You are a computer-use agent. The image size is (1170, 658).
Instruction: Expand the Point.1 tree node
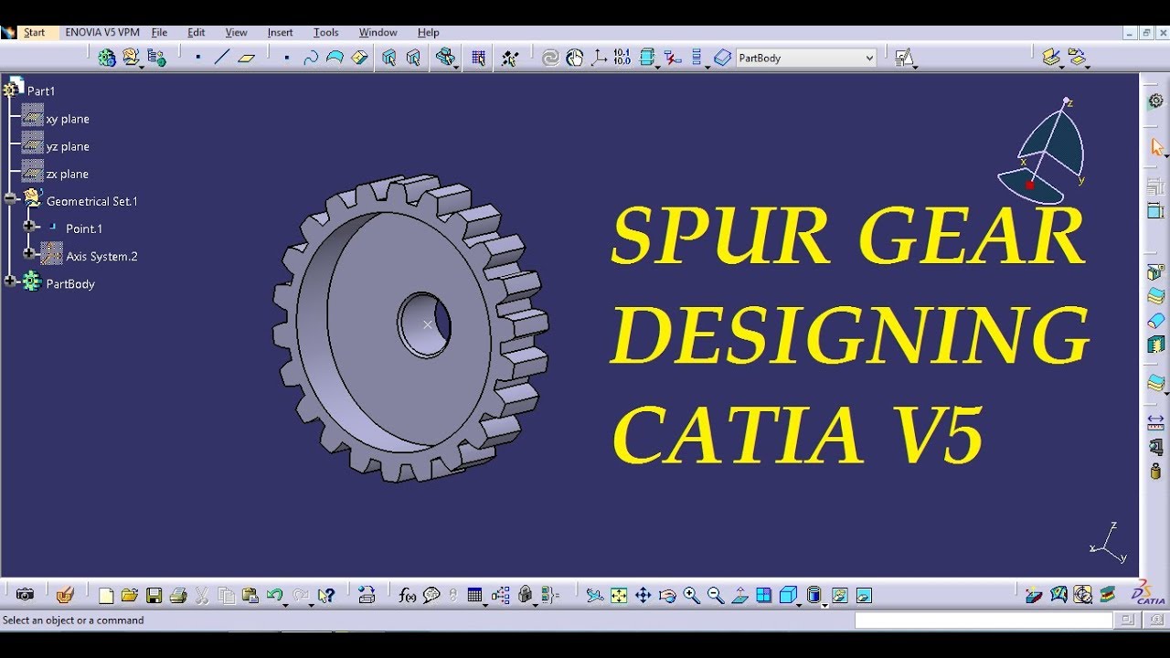pyautogui.click(x=29, y=226)
